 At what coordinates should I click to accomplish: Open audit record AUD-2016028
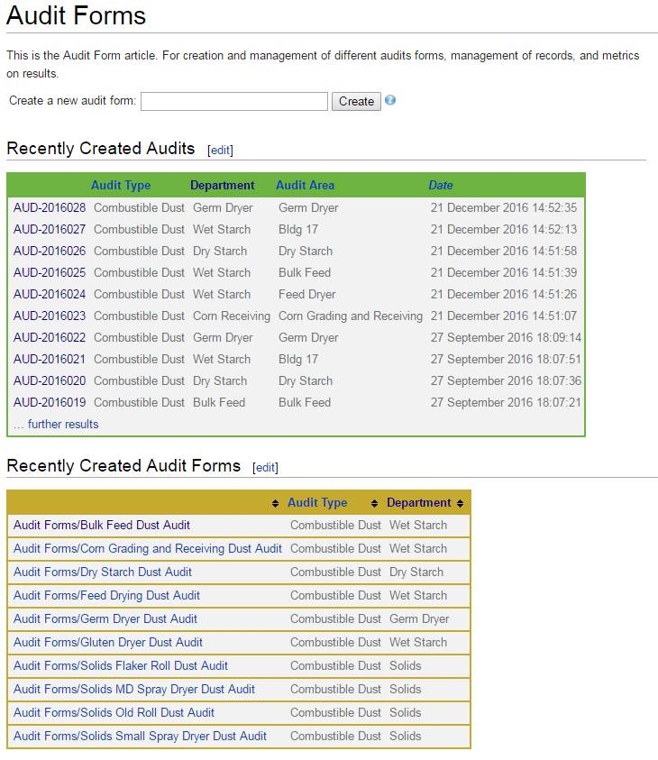(50, 208)
